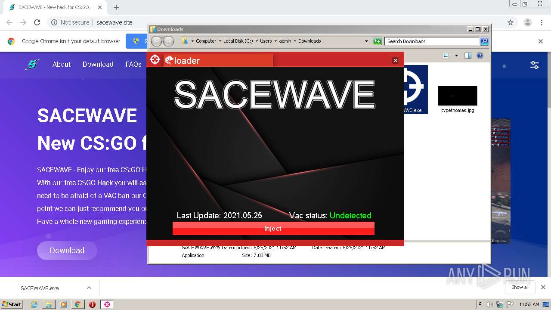Open Opera icon in taskbar
Screen dimensions: 551x310
(x=92, y=304)
